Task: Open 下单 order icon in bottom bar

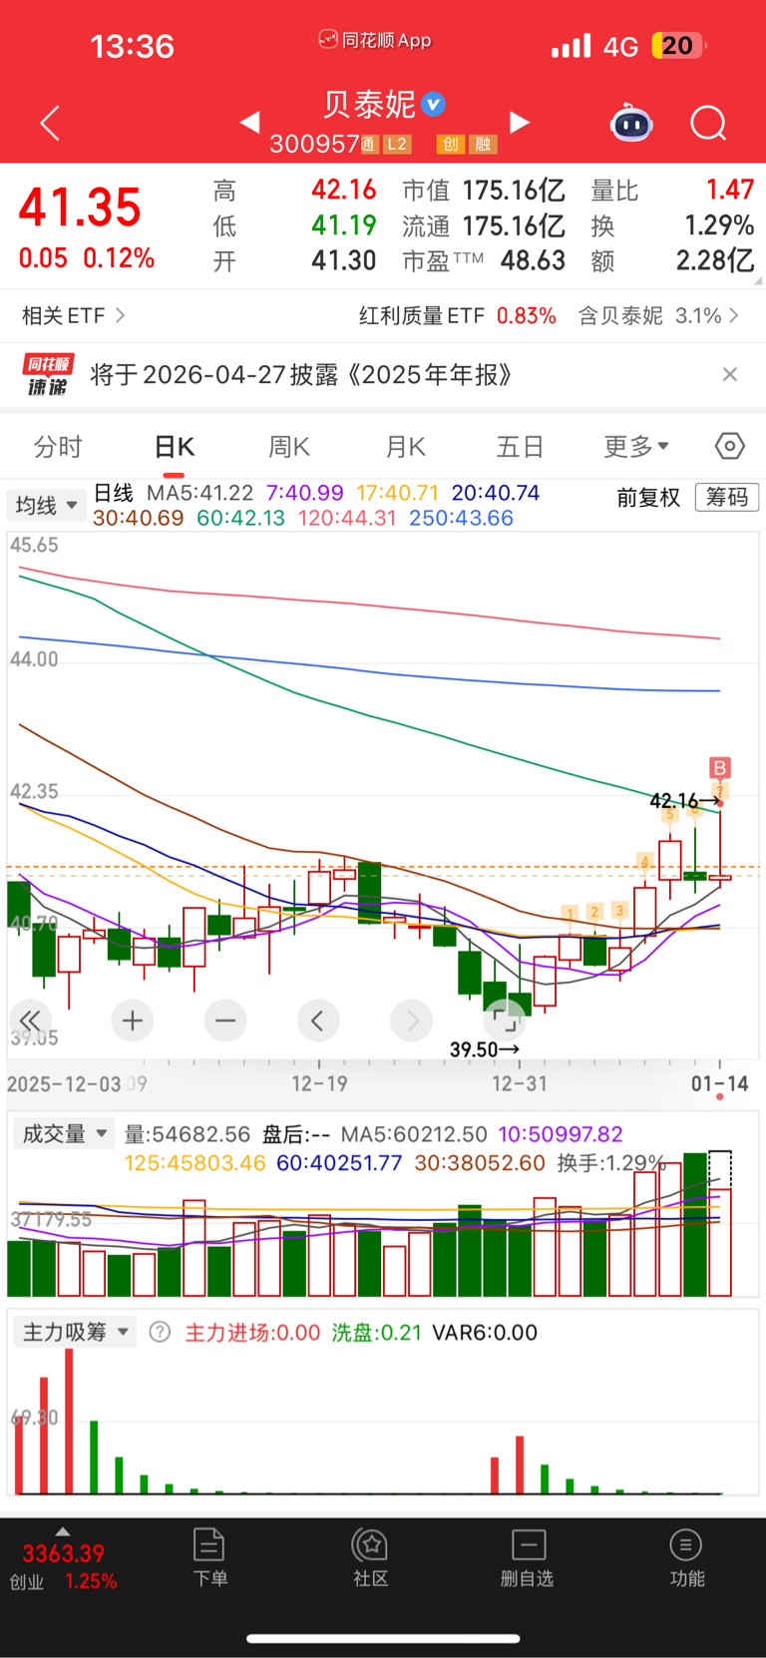Action: tap(209, 1556)
